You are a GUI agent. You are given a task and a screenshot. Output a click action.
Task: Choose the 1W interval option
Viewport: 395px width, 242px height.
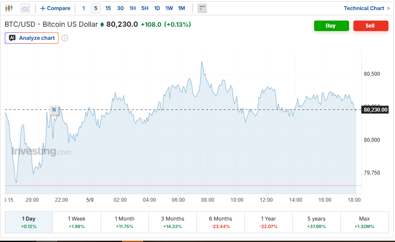point(169,8)
